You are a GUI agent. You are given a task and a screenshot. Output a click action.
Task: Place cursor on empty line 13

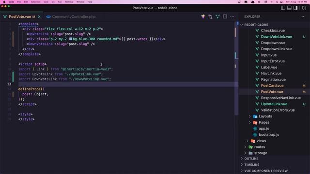coord(126,84)
